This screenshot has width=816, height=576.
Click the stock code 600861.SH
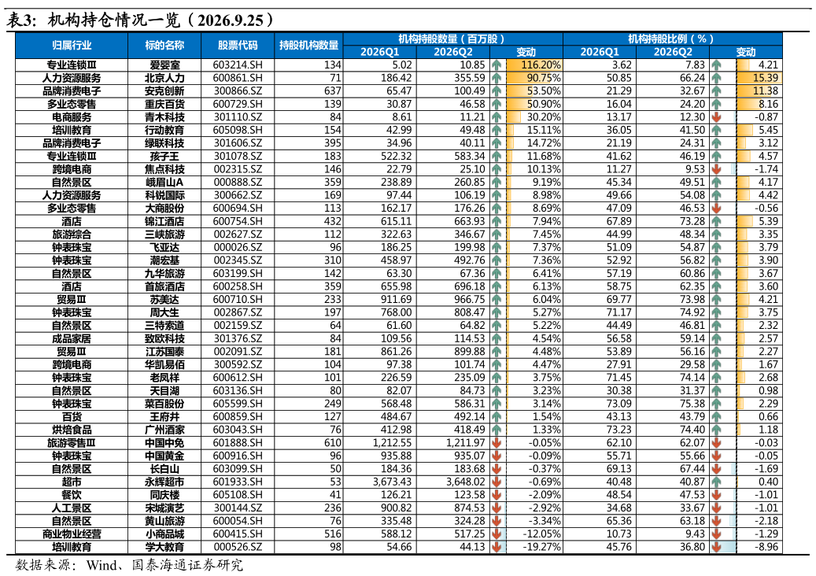point(238,78)
